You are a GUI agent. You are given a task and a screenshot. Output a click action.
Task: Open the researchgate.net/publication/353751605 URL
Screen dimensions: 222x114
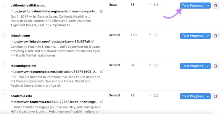pos(54,72)
